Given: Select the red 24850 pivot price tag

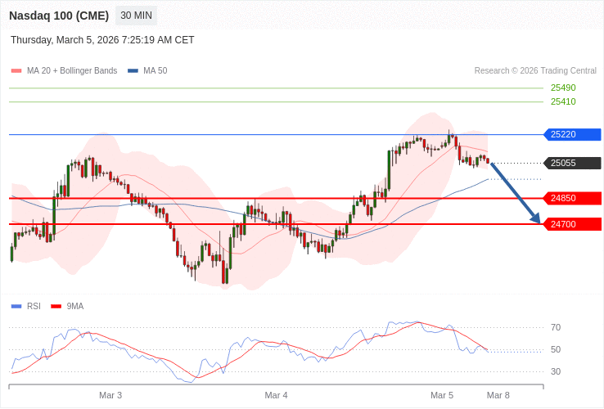Looking at the screenshot, I should (572, 198).
